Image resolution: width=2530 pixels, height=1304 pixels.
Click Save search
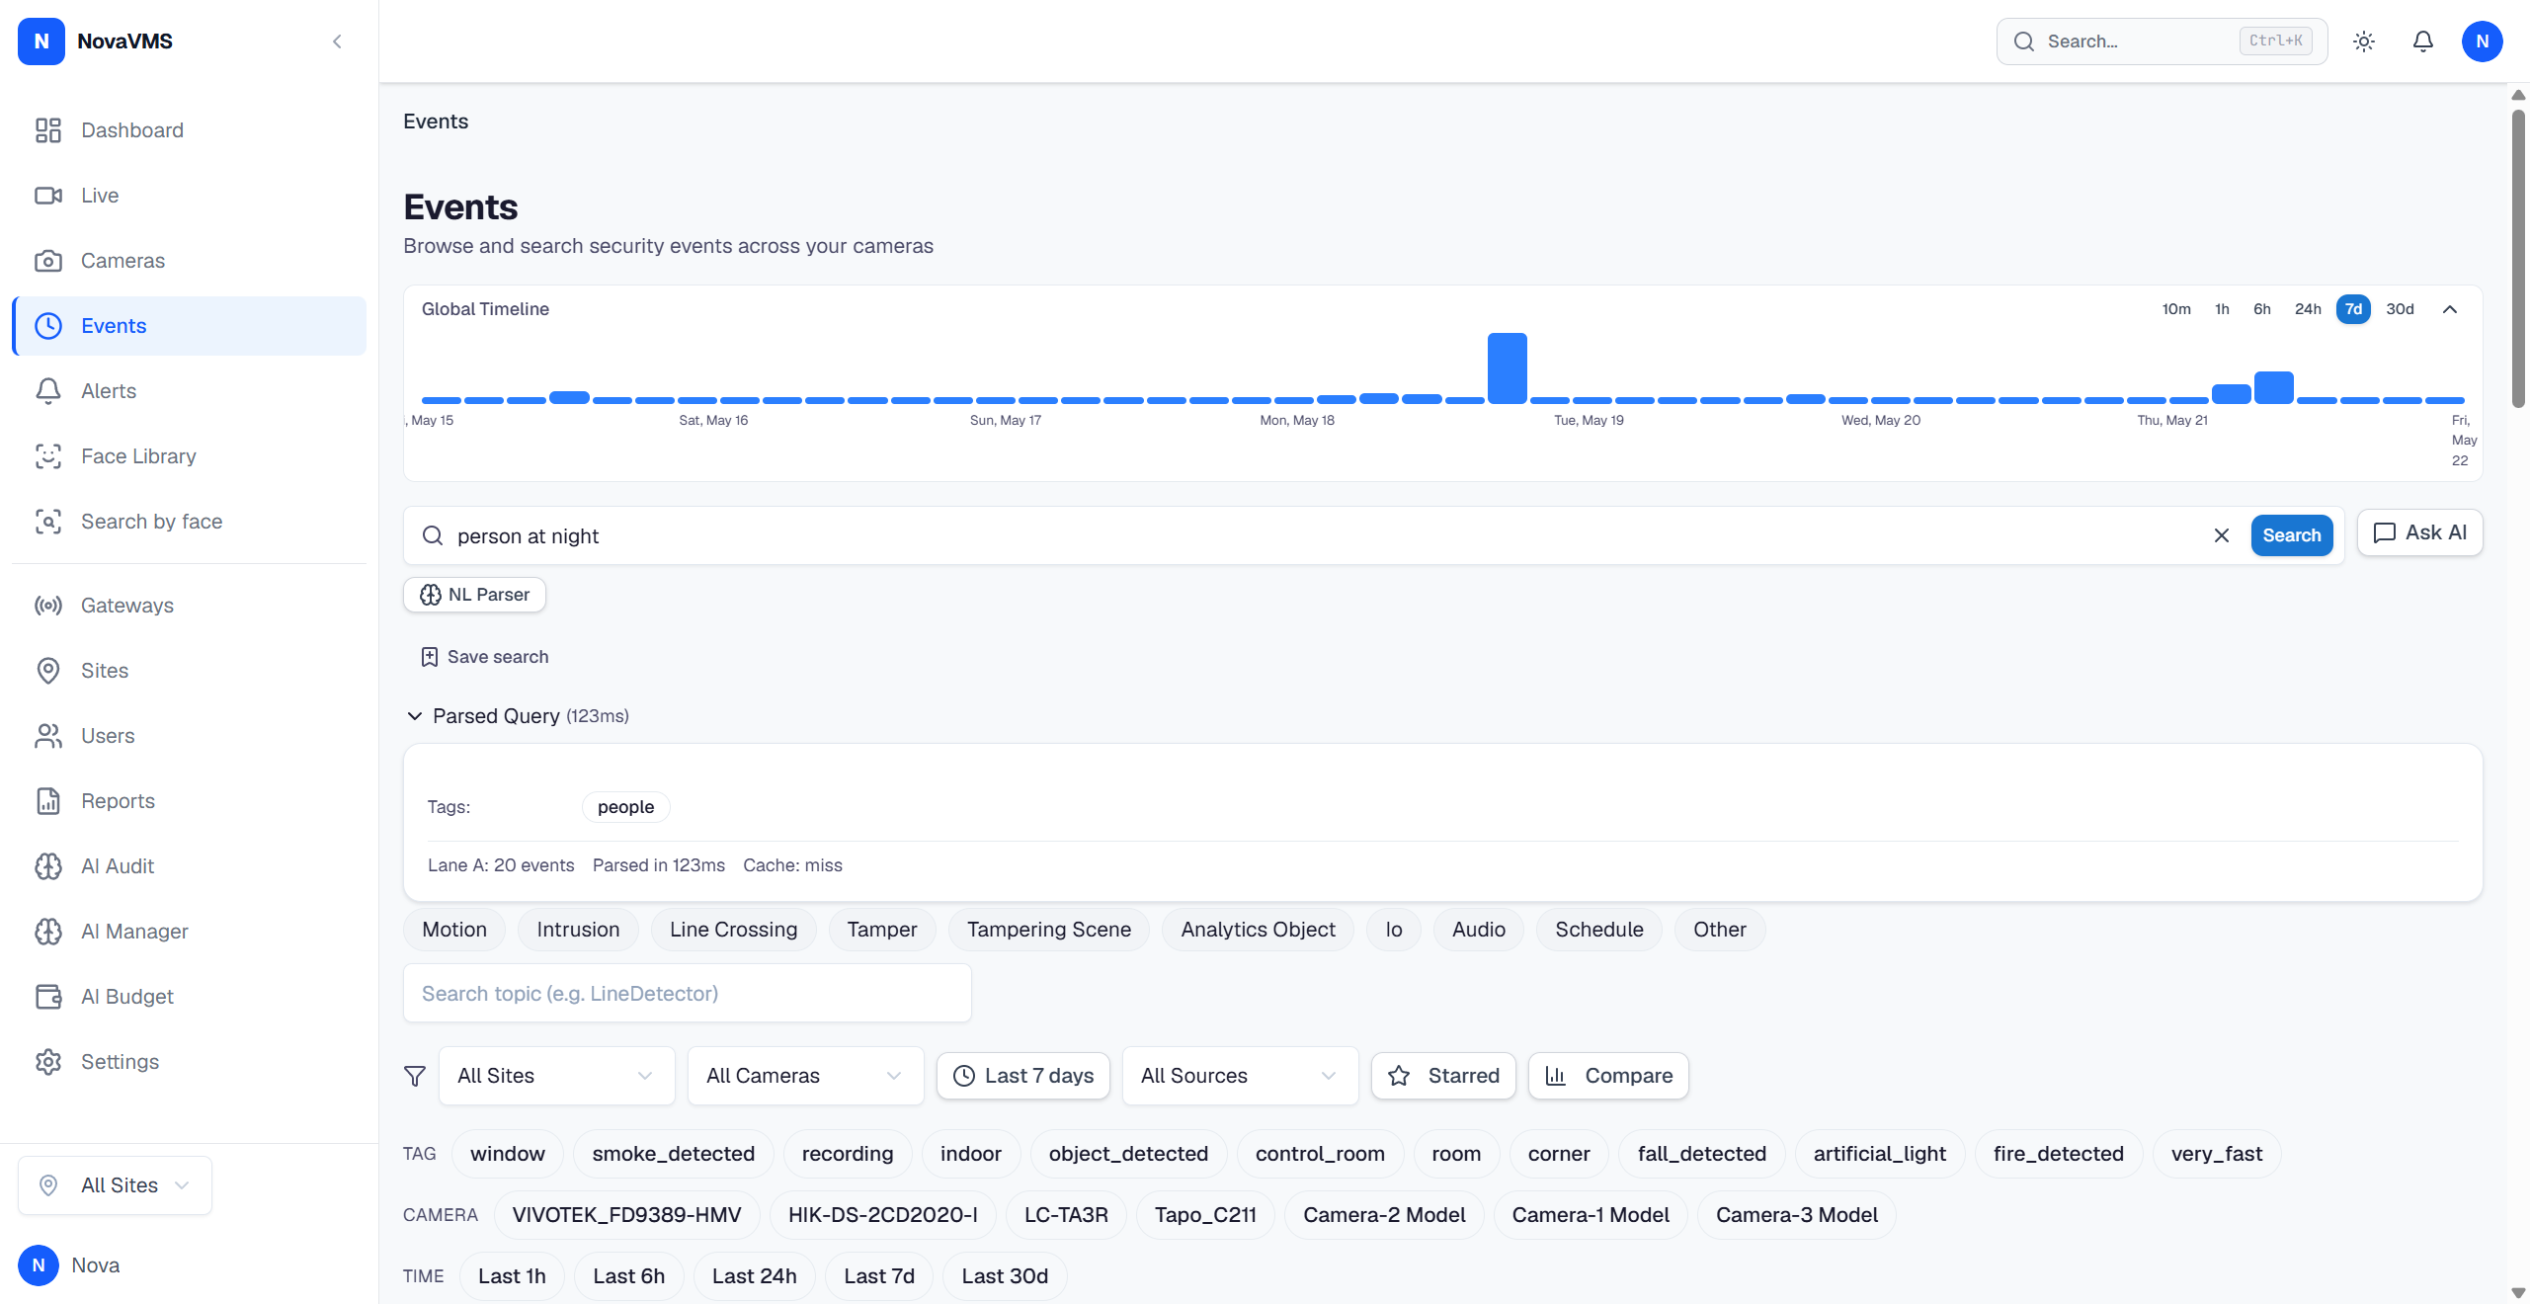pyautogui.click(x=484, y=657)
